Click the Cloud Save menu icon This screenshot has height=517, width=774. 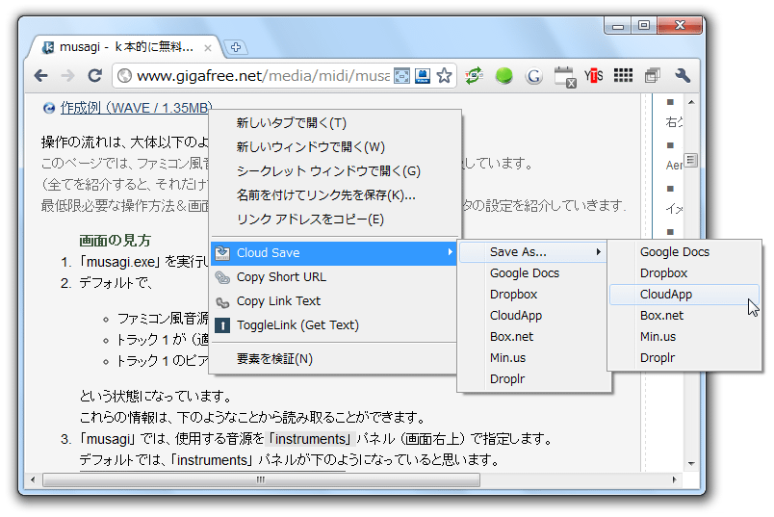coord(222,253)
